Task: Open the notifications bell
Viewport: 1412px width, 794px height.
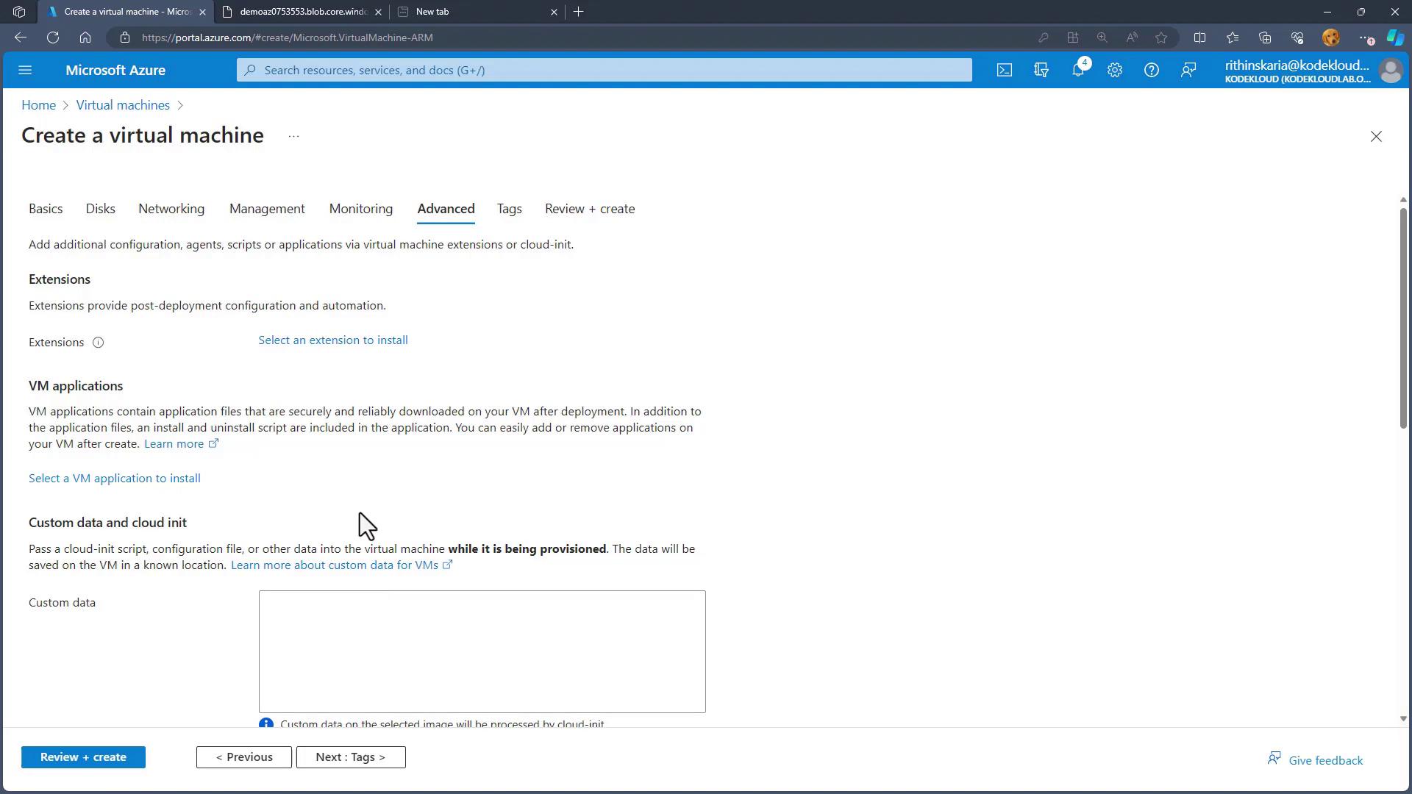Action: tap(1077, 70)
